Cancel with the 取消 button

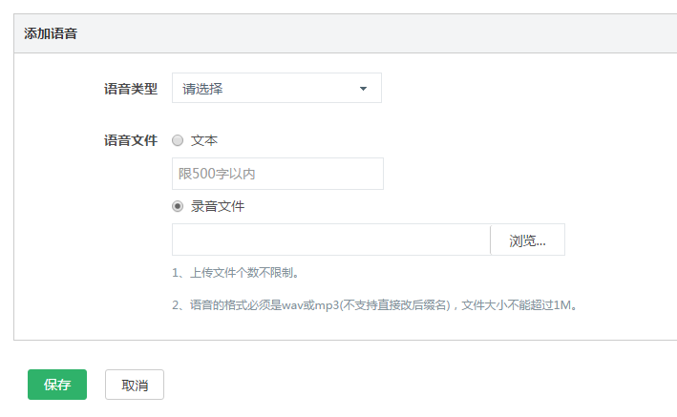(x=135, y=385)
